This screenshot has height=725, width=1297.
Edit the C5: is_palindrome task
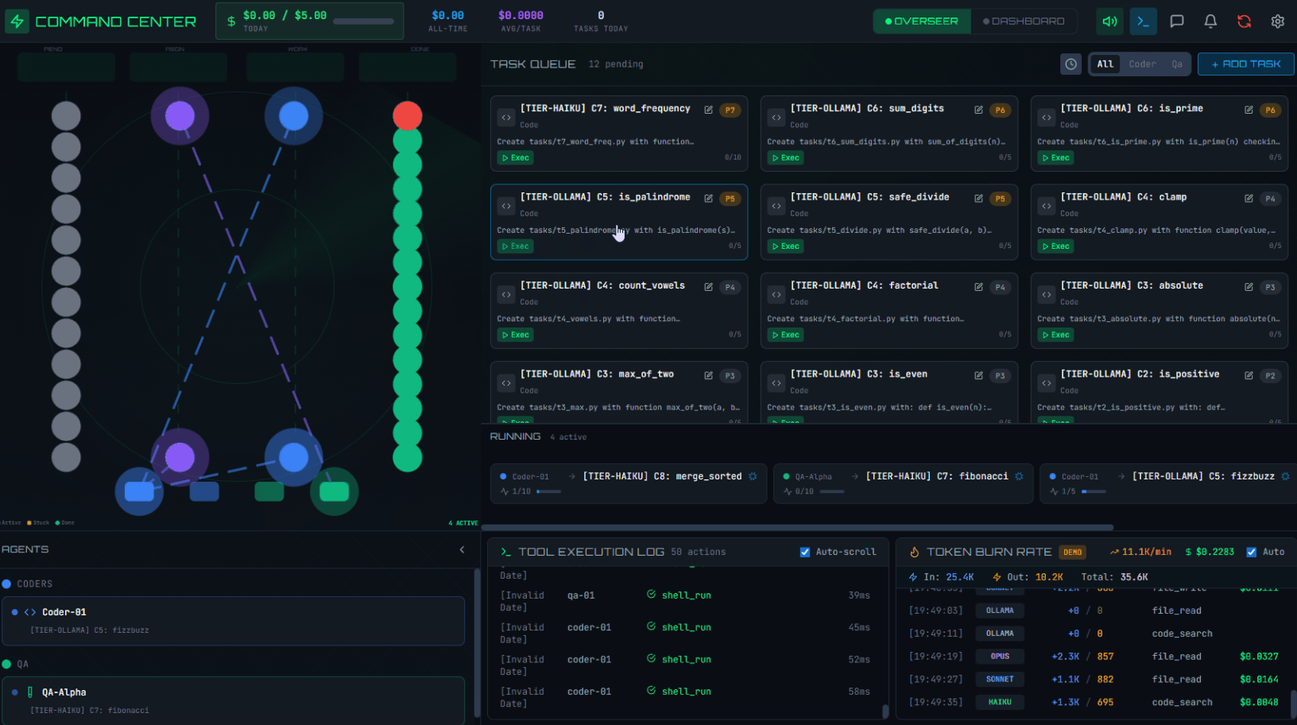708,198
